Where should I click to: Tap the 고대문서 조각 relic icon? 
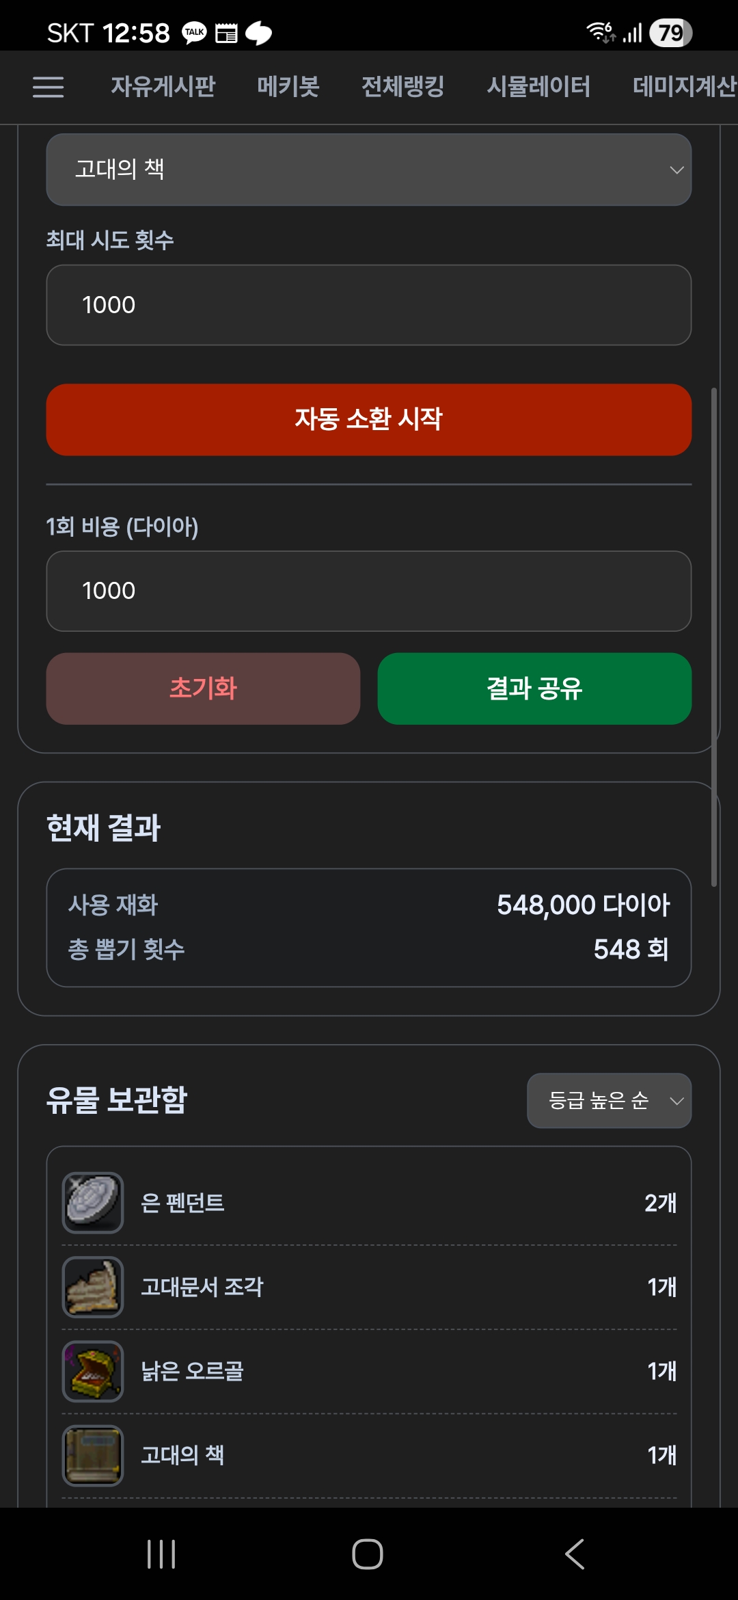[93, 1287]
